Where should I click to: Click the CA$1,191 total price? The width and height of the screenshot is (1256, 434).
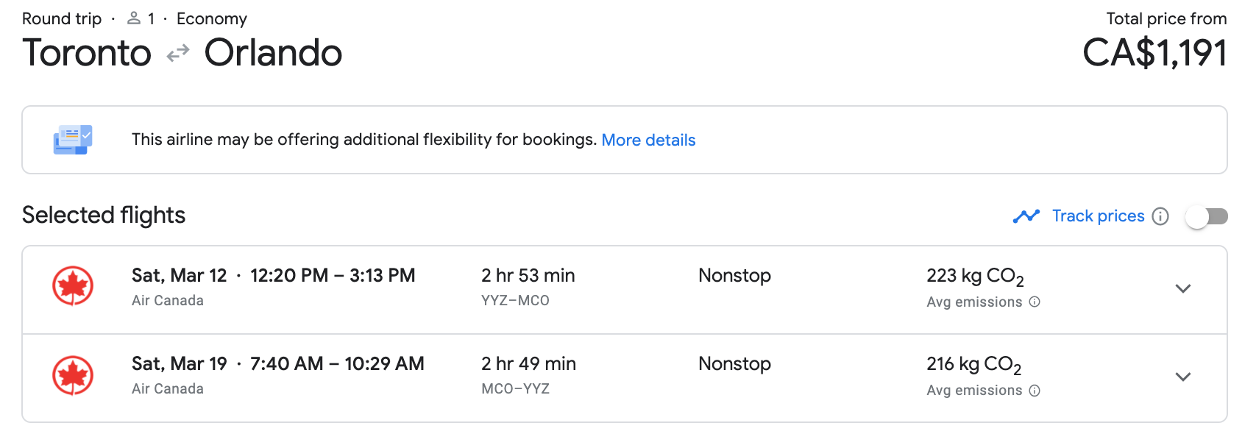[x=1154, y=54]
